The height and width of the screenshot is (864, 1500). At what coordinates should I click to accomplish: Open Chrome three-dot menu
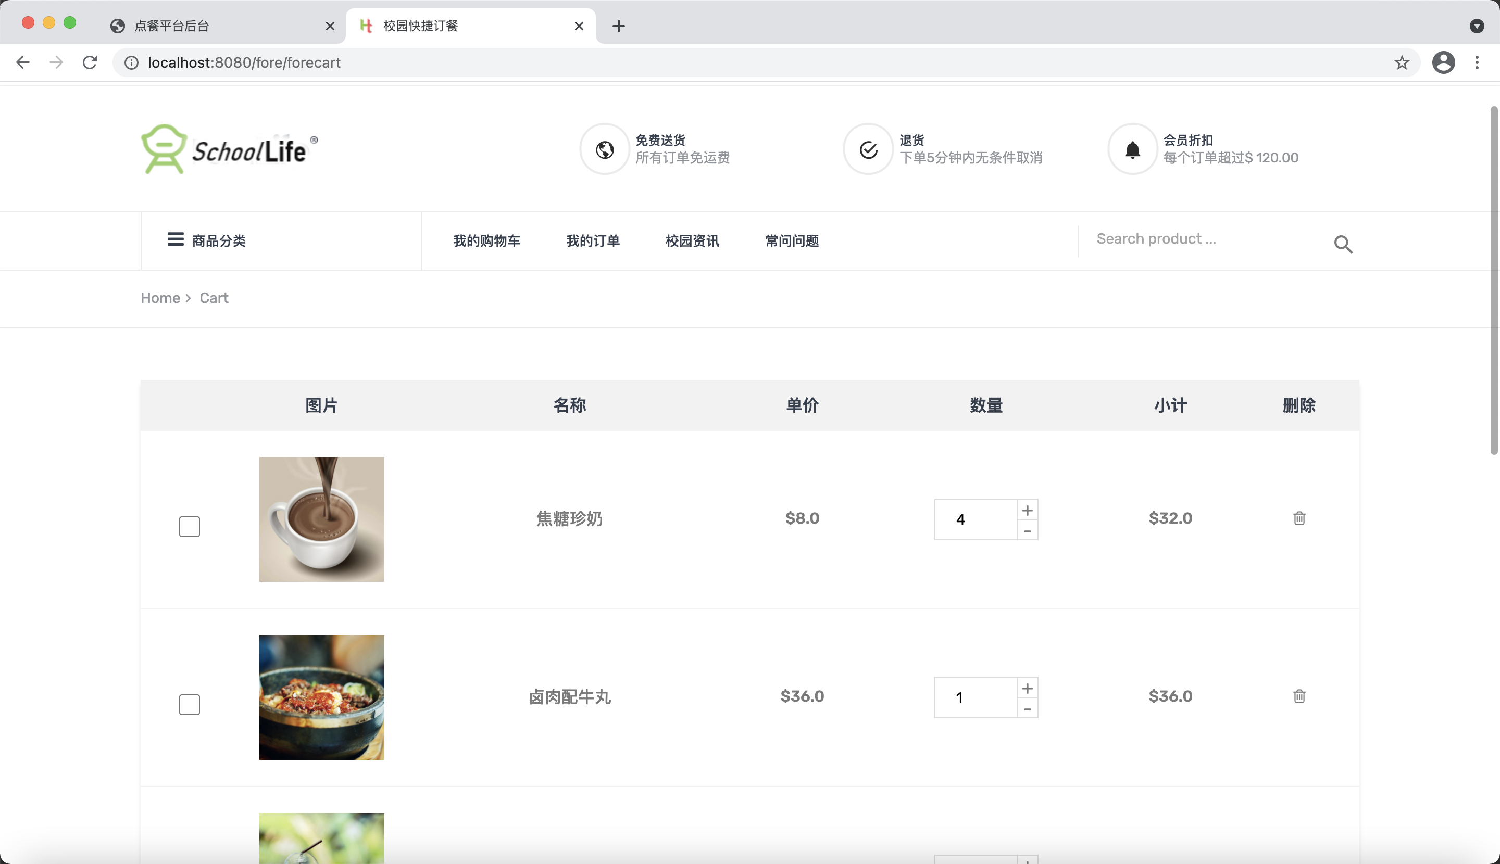tap(1477, 62)
